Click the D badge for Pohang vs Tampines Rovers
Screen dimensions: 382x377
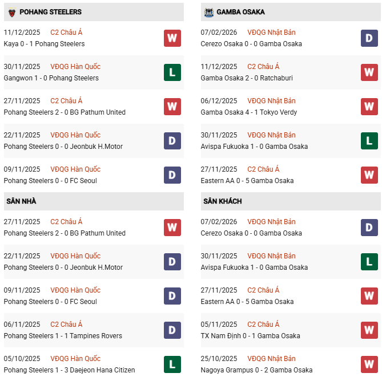[x=172, y=330]
